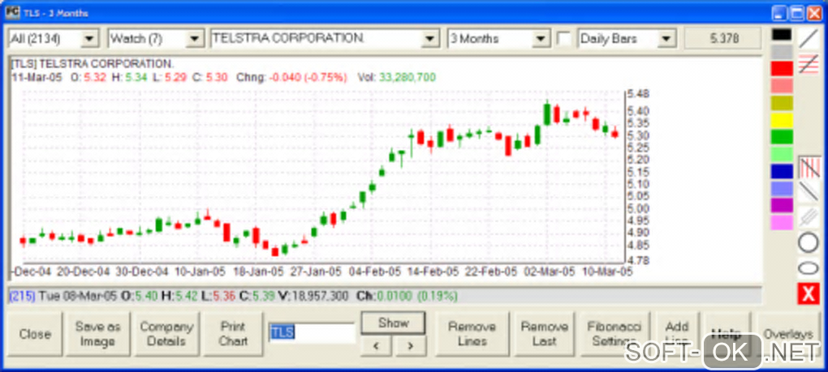Click V:18,957,300 in the status bar

pyautogui.click(x=313, y=296)
